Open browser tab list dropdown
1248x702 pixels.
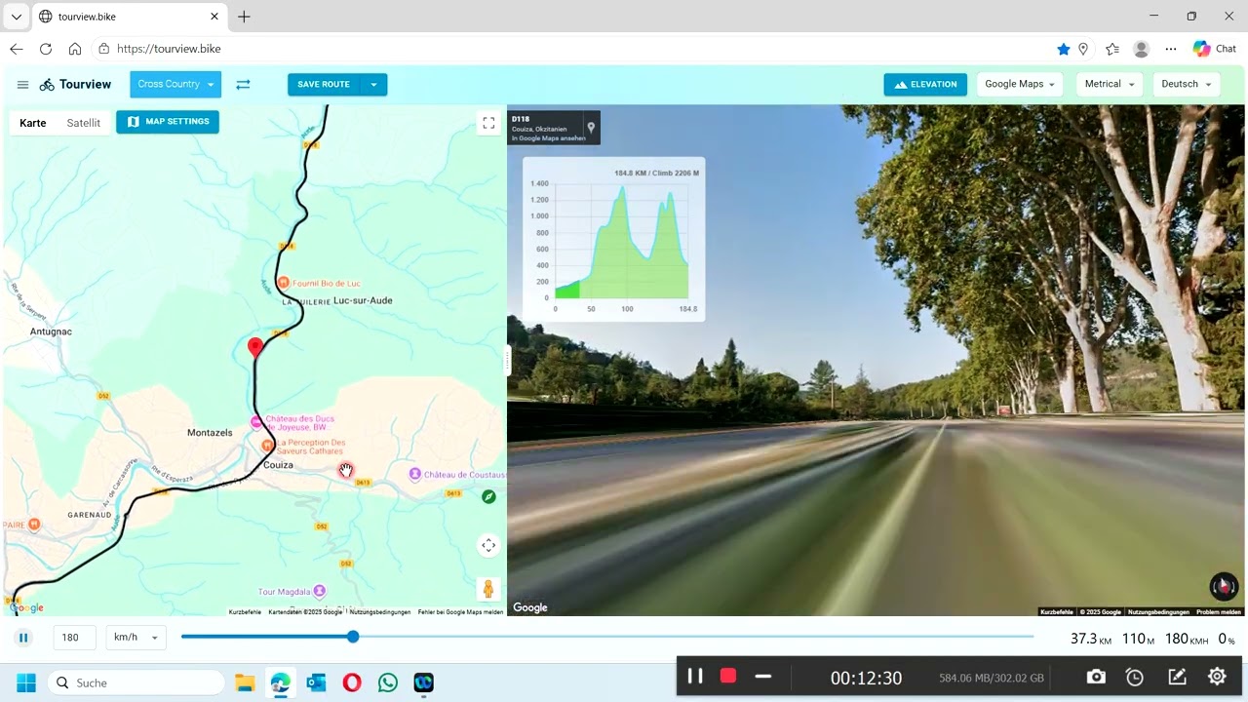[x=16, y=17]
